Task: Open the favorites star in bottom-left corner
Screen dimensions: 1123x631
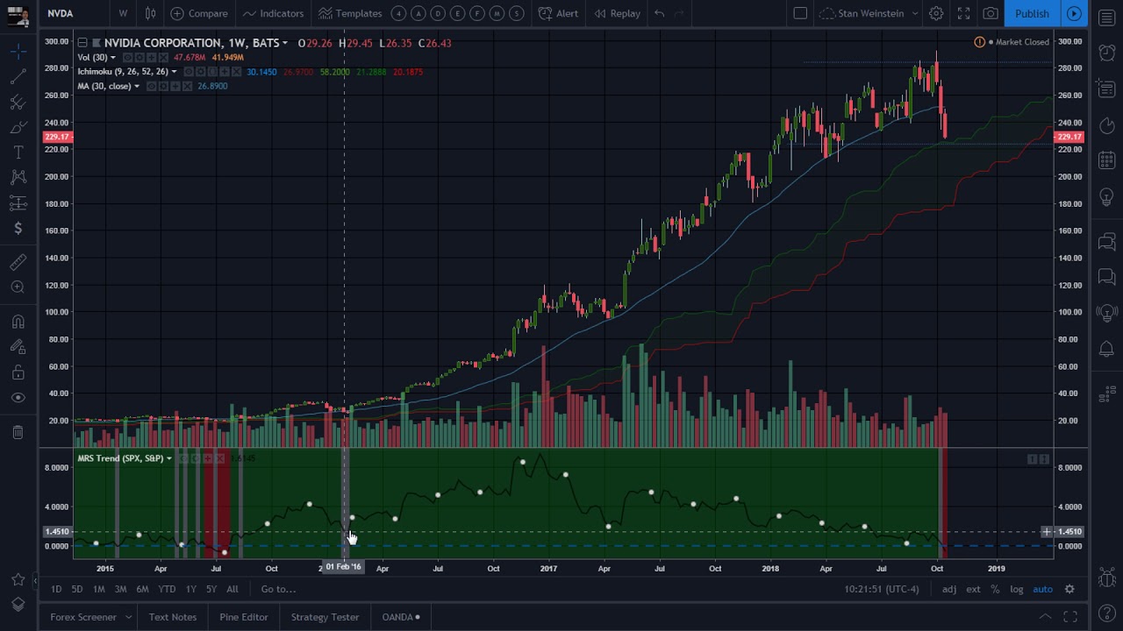Action: point(18,579)
